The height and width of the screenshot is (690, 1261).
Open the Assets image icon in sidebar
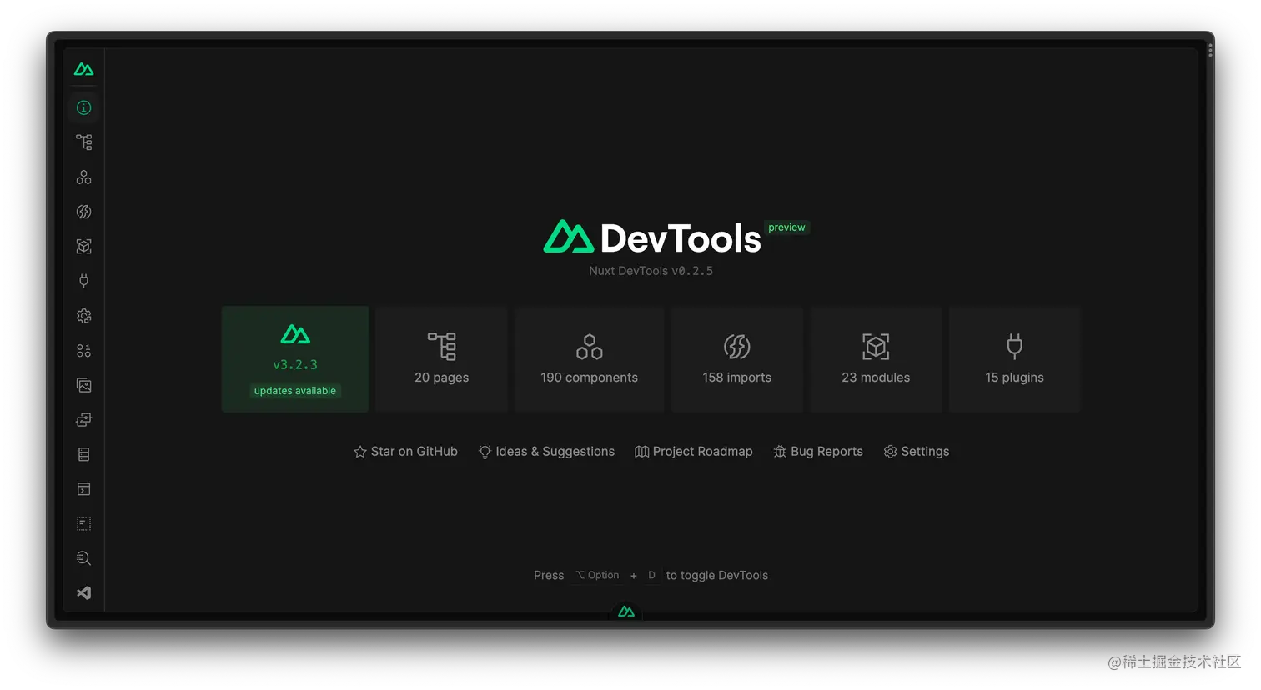(83, 385)
